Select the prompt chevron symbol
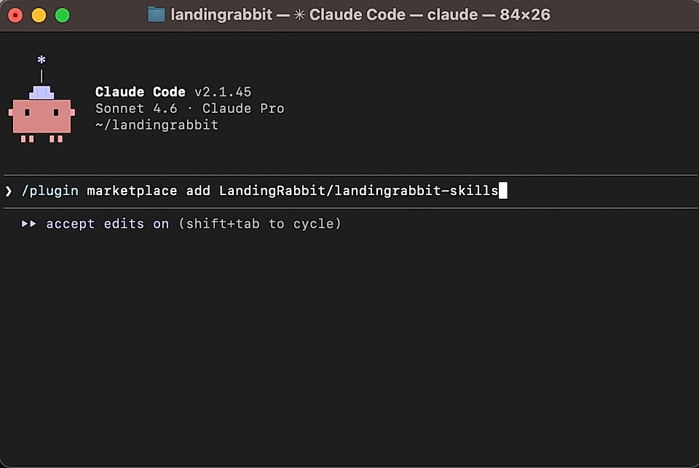 pos(8,191)
